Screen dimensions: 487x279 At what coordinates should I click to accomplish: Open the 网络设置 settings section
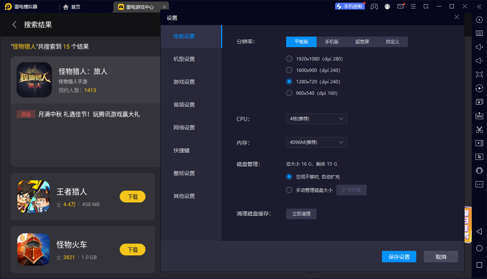click(x=191, y=128)
